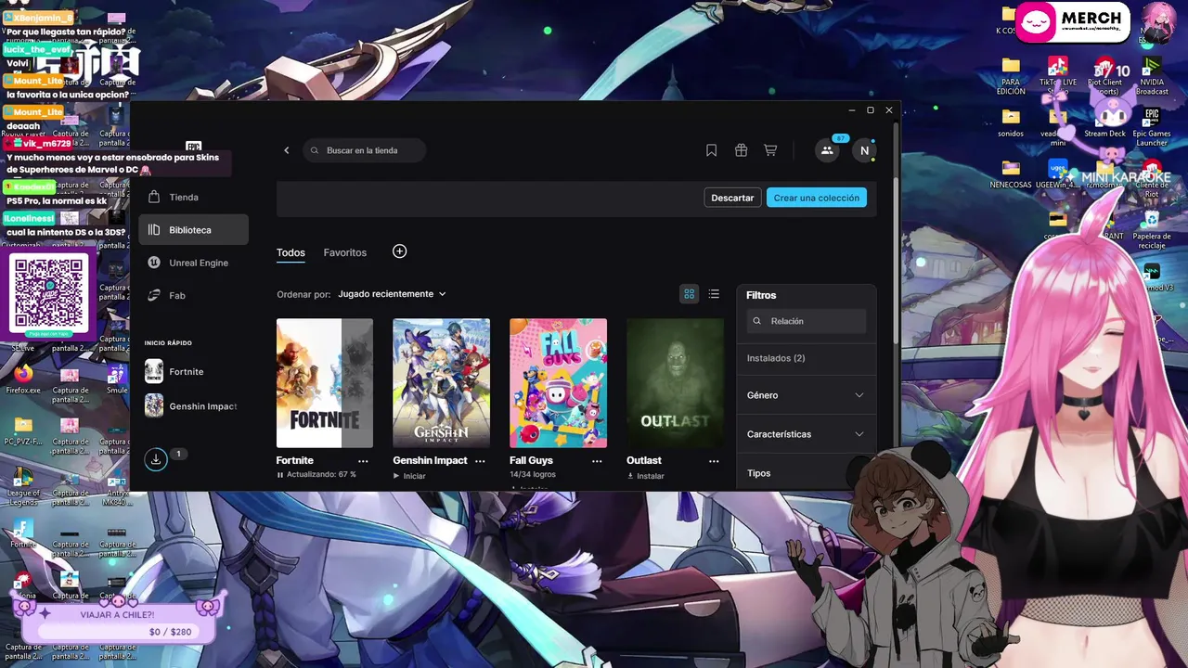Select TikTok LIVE Studio desktop shortcut
Viewport: 1188px width, 668px height.
coord(1058,76)
